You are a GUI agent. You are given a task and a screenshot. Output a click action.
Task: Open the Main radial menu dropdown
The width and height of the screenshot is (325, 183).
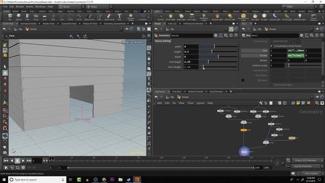pyautogui.click(x=99, y=7)
